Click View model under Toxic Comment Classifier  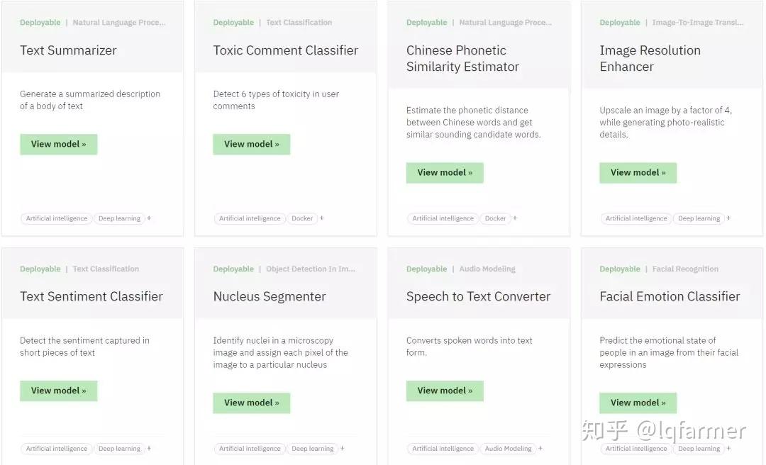coord(251,144)
